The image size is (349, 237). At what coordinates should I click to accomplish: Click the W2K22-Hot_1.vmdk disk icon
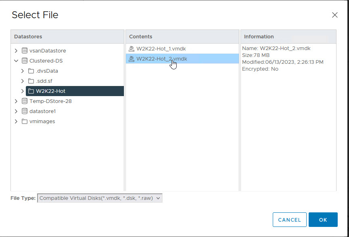point(132,49)
